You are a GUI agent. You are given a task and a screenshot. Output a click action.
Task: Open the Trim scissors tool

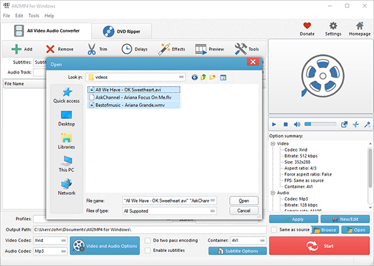pyautogui.click(x=97, y=49)
